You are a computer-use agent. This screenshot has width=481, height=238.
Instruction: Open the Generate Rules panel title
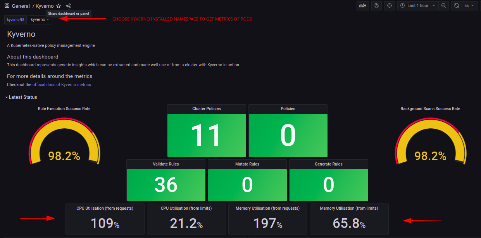329,164
